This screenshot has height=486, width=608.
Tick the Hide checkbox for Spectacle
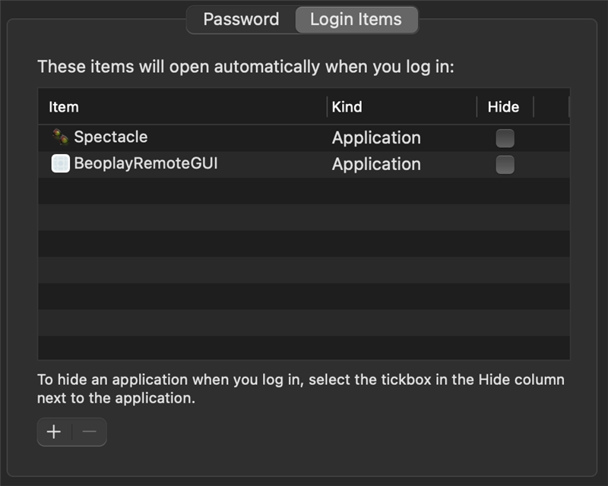coord(505,138)
